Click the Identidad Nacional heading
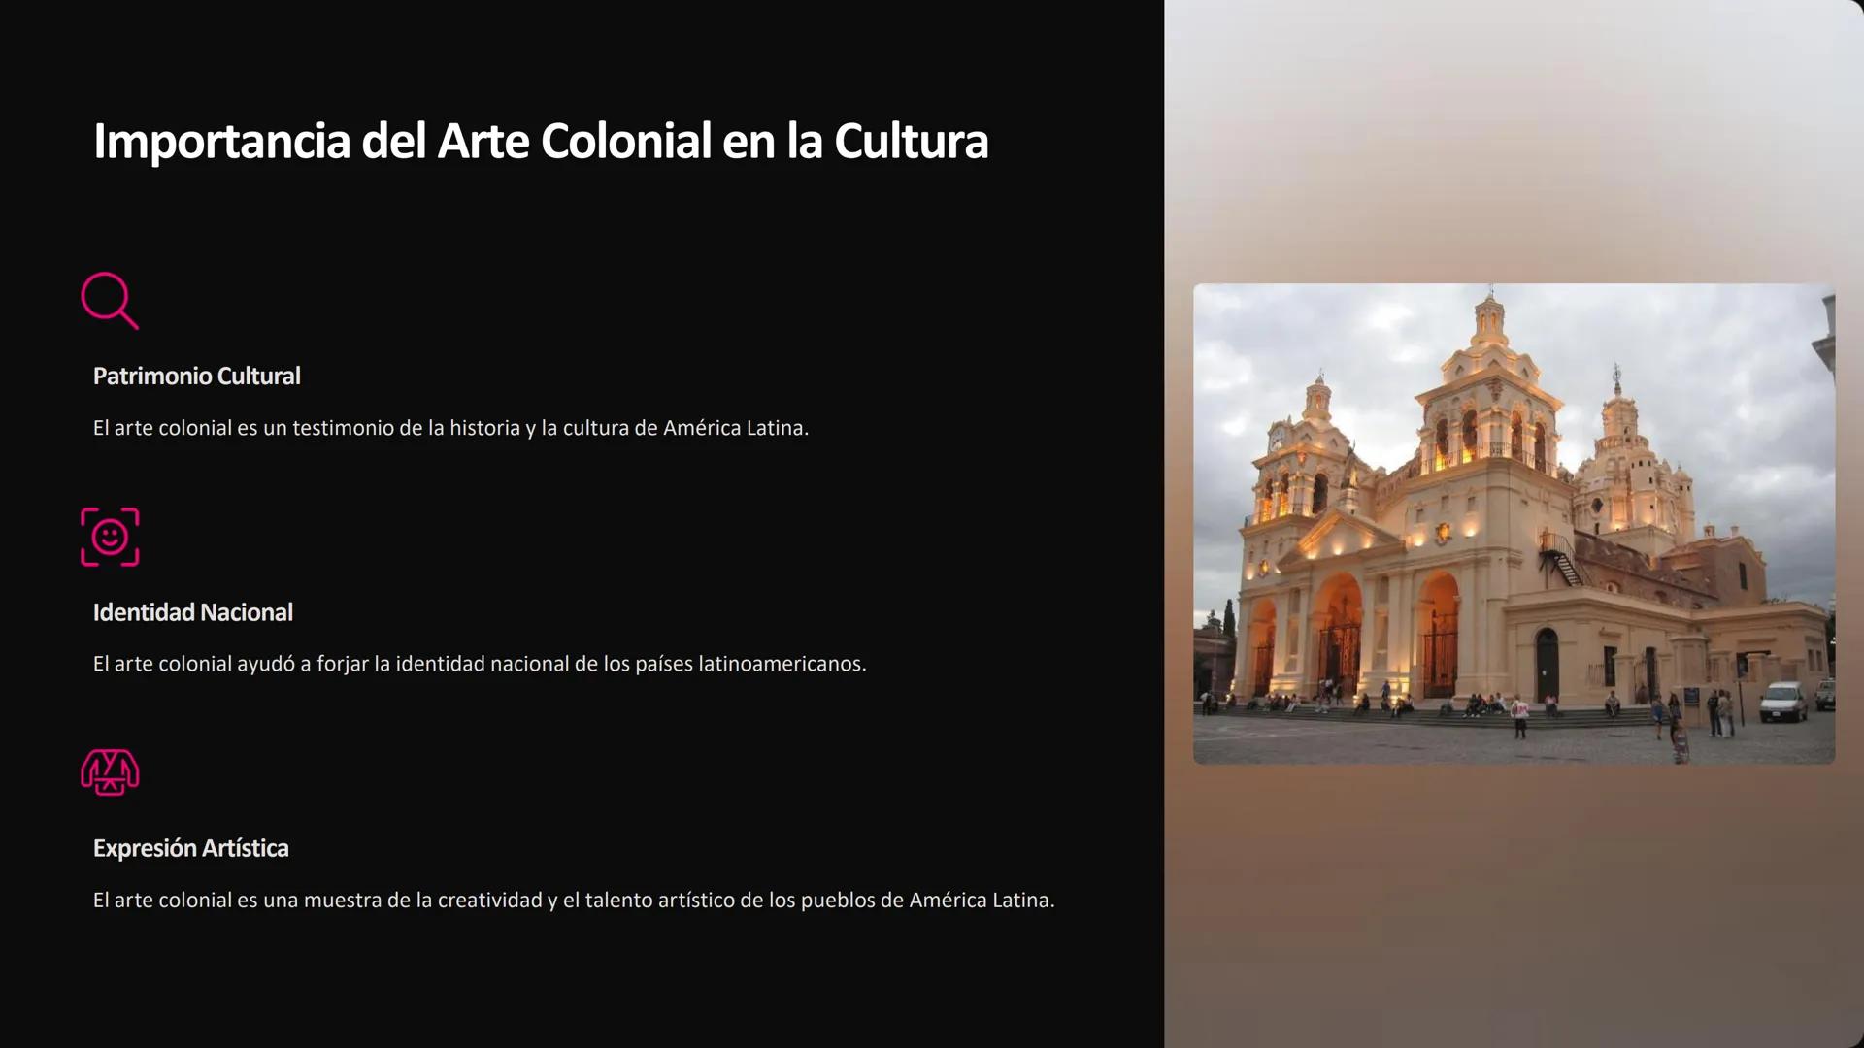Screen dimensions: 1864x1048 click(x=192, y=611)
